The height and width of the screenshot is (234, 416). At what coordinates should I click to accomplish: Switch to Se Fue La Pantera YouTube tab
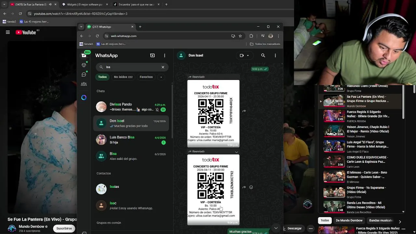pos(32,5)
